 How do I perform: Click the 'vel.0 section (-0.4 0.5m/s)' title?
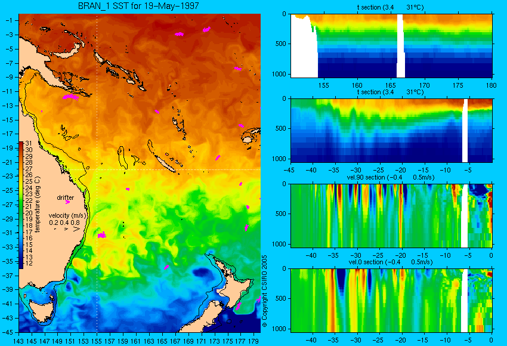[391, 262]
